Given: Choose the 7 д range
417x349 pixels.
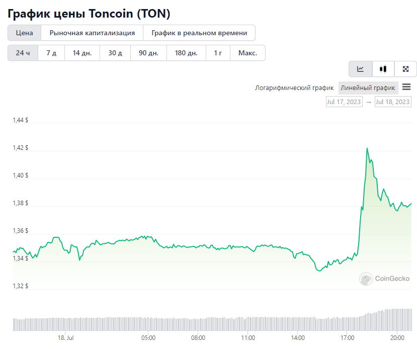Looking at the screenshot, I should tap(51, 53).
